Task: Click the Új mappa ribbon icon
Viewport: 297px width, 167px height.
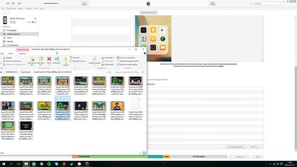Action: (66, 61)
